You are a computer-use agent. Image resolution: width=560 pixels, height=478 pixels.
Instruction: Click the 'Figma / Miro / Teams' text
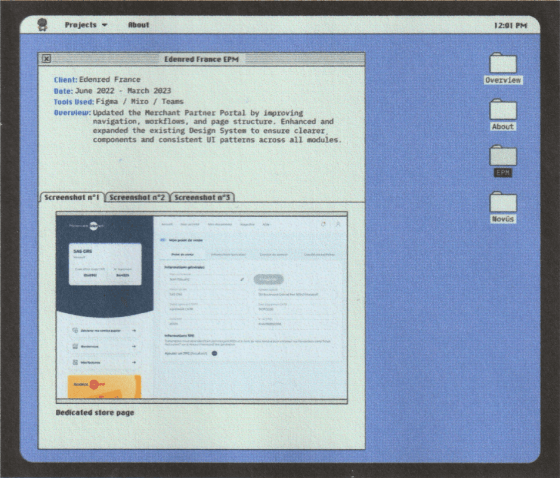(139, 101)
